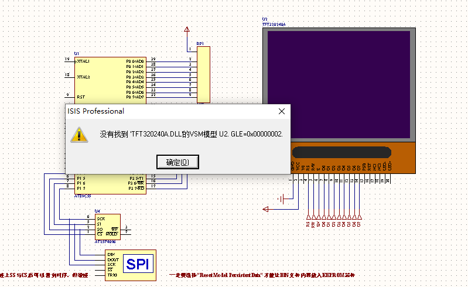Click the yellow warning icon in the dialog

(79, 135)
